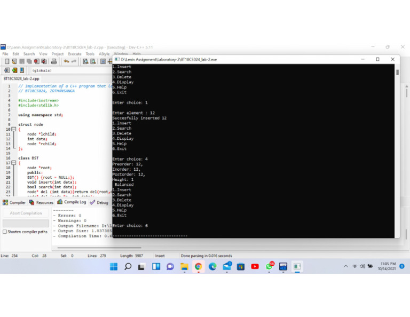Click 'Succesfully inserted 12' console text
The width and height of the screenshot is (410, 317).
[x=139, y=118]
